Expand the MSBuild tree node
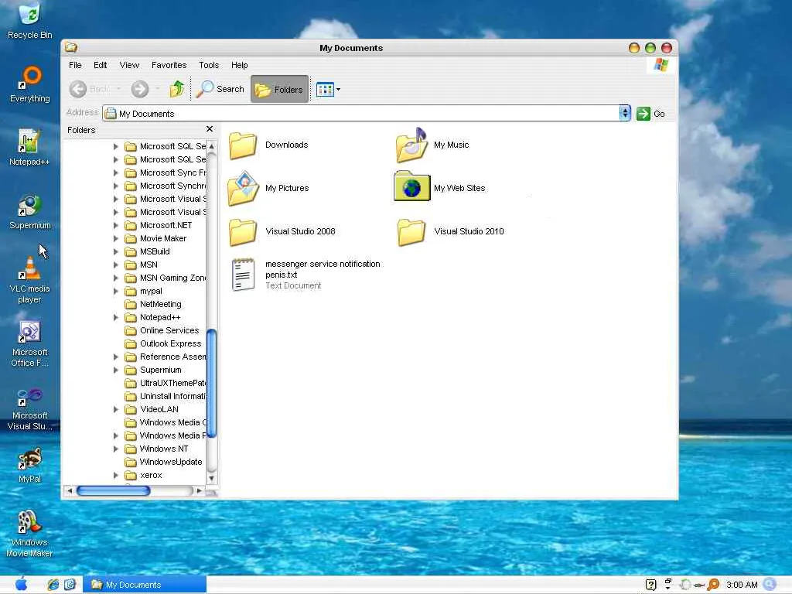Viewport: 792px width, 594px height. pos(116,251)
